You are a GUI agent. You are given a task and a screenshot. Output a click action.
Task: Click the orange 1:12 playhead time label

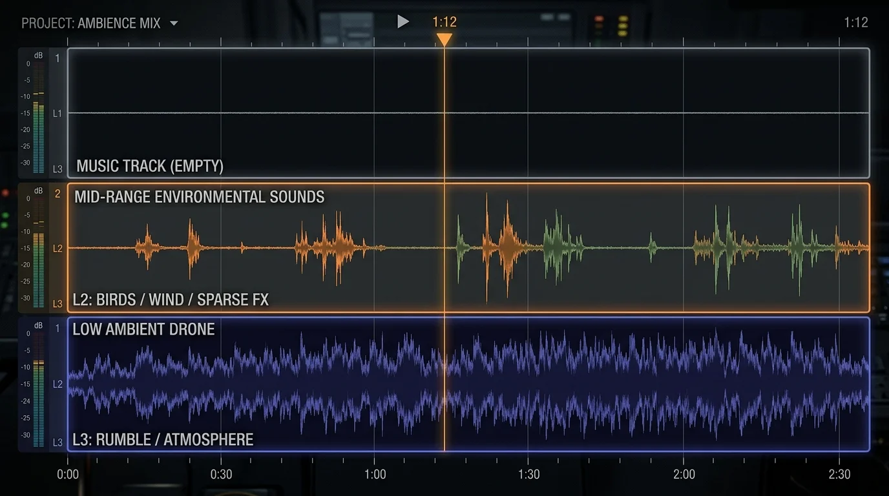pyautogui.click(x=444, y=22)
